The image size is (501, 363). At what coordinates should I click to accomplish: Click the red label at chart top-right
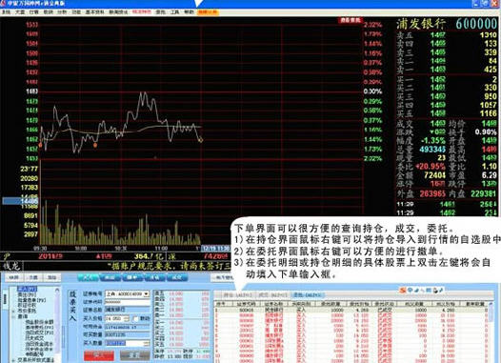350,20
